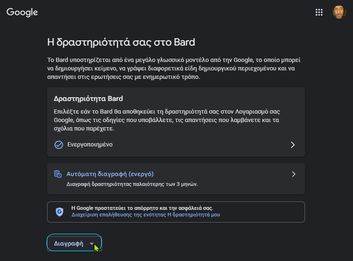Expand the Αυτόματη διαγραφή chevron arrow

coord(294,174)
